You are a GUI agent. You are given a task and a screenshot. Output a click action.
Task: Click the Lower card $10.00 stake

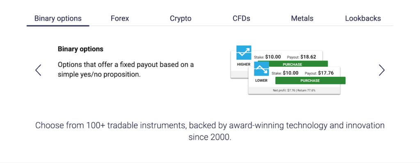pyautogui.click(x=291, y=73)
